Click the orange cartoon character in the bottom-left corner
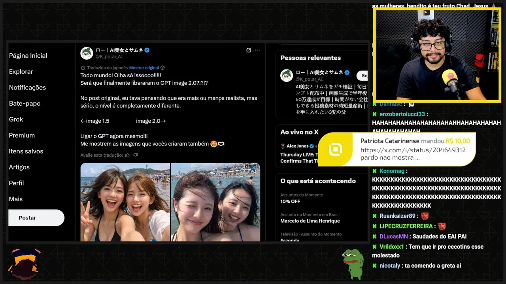The width and height of the screenshot is (506, 284). tap(24, 263)
